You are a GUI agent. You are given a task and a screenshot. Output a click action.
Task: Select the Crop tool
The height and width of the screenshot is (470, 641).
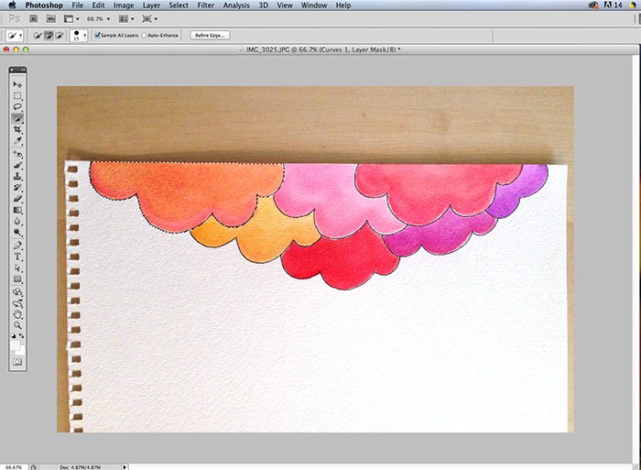17,130
